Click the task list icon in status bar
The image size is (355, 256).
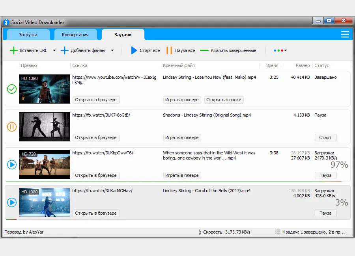point(278,232)
